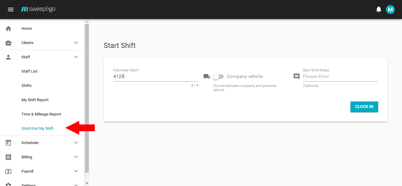Click the Odometer Start field
402x186 pixels.
[156, 76]
